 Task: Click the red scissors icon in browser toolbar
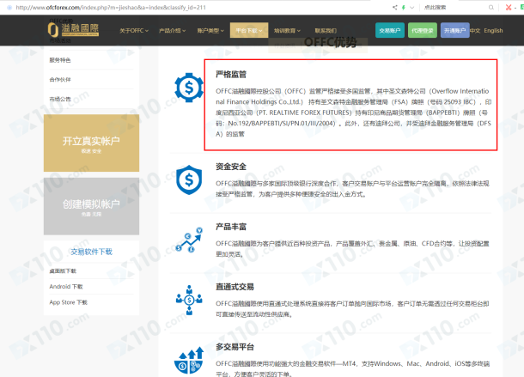pyautogui.click(x=509, y=8)
